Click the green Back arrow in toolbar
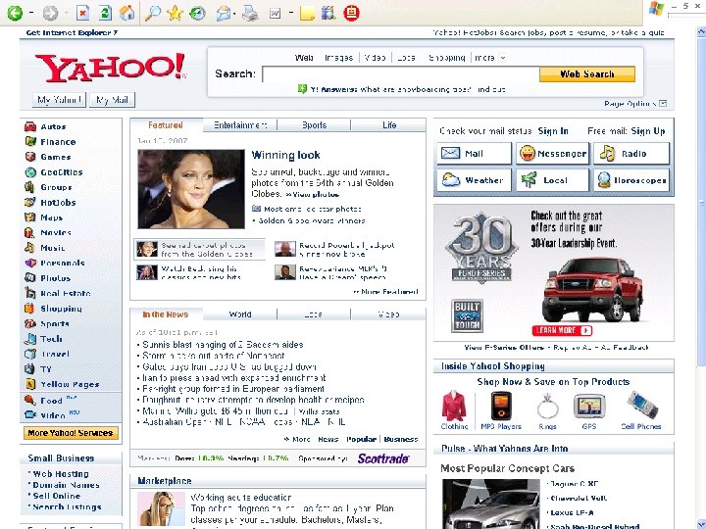Viewport: 706px width, 529px height. coord(14,13)
